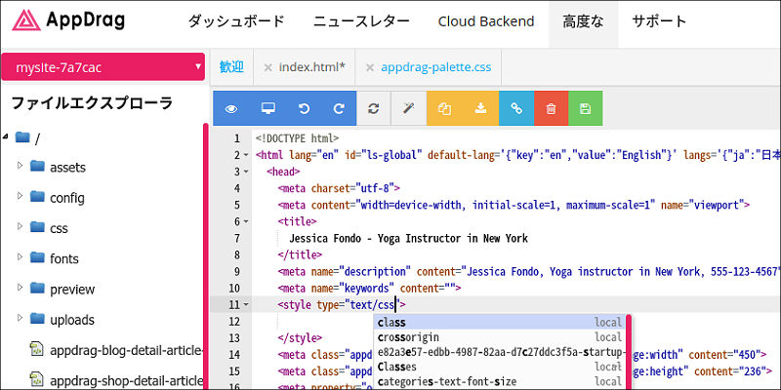Choose the e82a3e57-edbb startup suggestion

click(500, 352)
